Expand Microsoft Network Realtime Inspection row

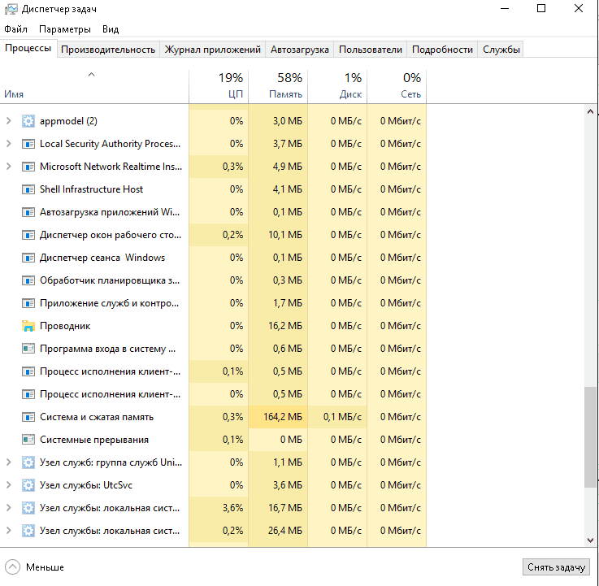pos(8,167)
